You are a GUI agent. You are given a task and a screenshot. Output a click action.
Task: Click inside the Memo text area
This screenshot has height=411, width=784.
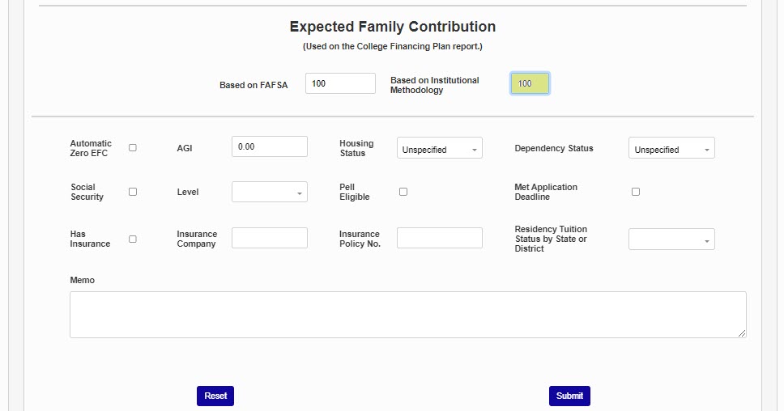[x=407, y=314]
